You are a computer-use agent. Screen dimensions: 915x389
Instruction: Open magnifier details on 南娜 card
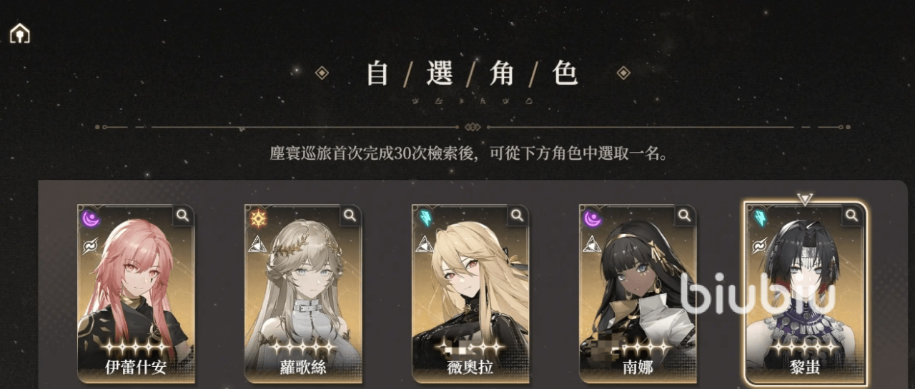685,215
